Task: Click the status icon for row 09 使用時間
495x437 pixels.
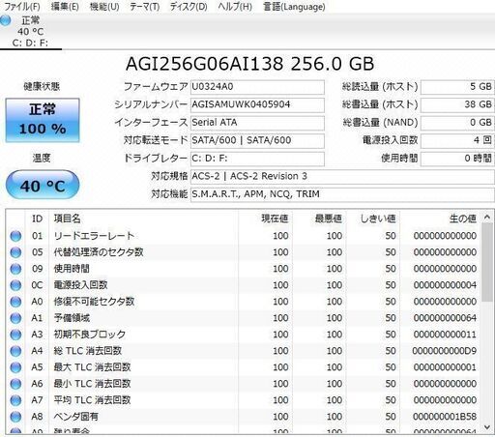Action: point(15,269)
